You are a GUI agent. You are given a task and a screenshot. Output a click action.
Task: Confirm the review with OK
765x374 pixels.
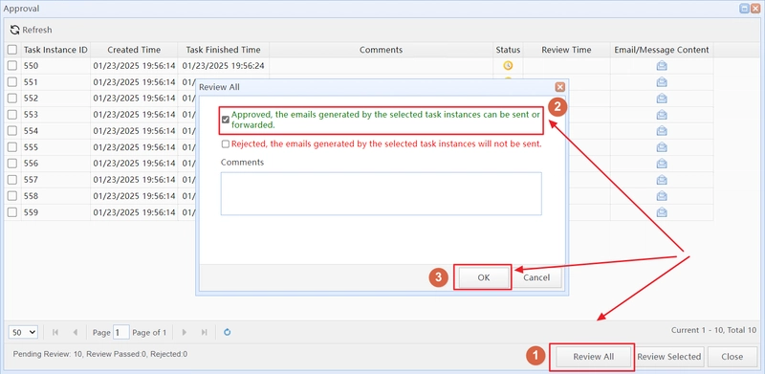[483, 277]
